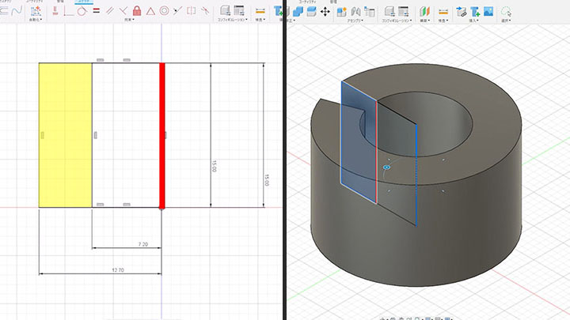This screenshot has height=320, width=570.
Task: Click the Automate sketch icon
Action: click(x=36, y=11)
